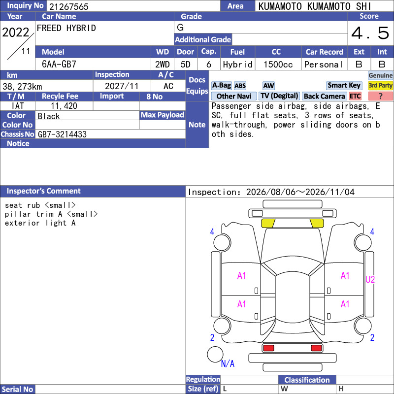This screenshot has height=394, width=394.
Task: Click the pink question mark tag
Action: coord(380,96)
